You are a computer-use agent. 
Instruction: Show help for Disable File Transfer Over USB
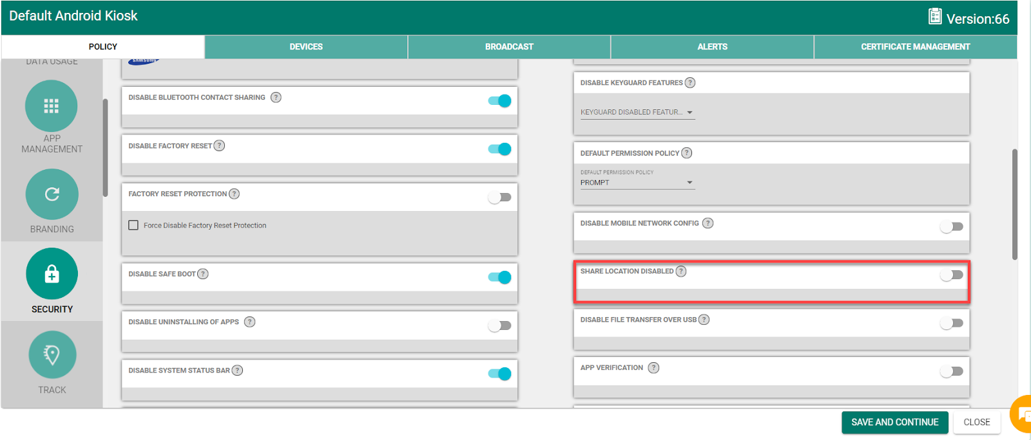(x=704, y=320)
